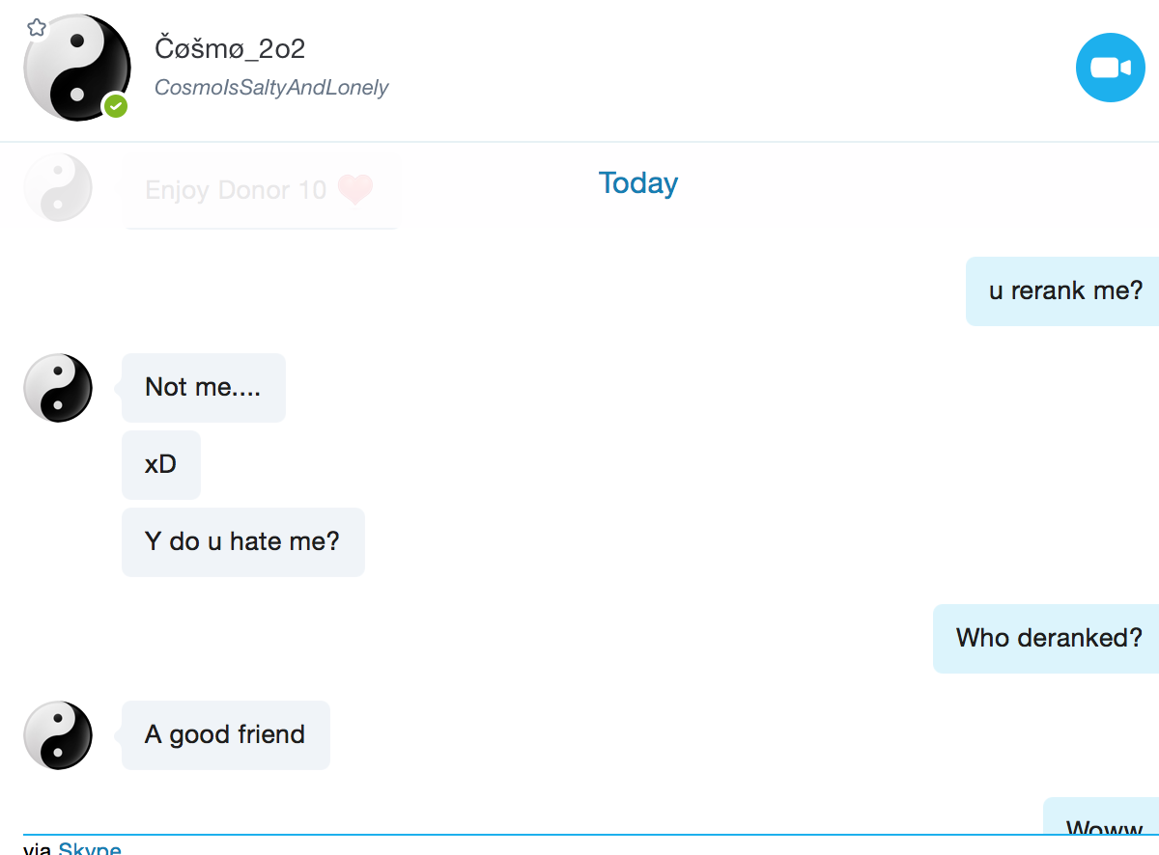Toggle the favorite star on the contact
1159x855 pixels.
pyautogui.click(x=37, y=27)
